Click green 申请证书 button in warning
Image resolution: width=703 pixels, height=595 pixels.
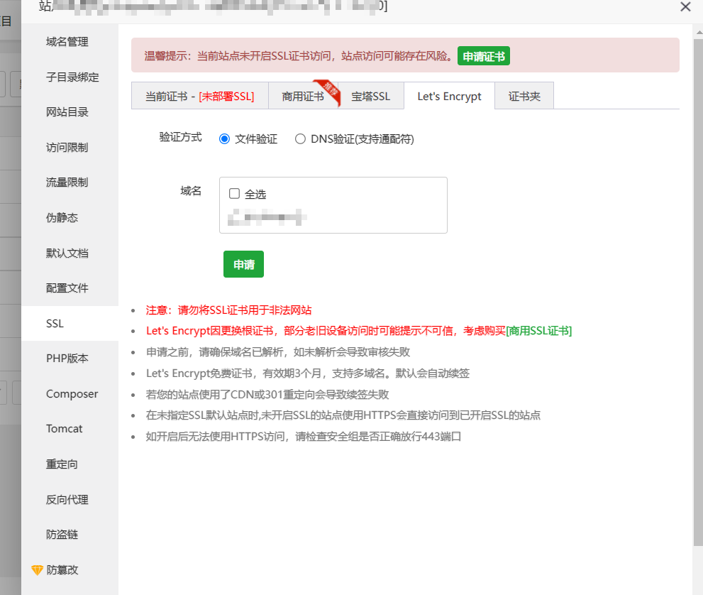coord(483,56)
